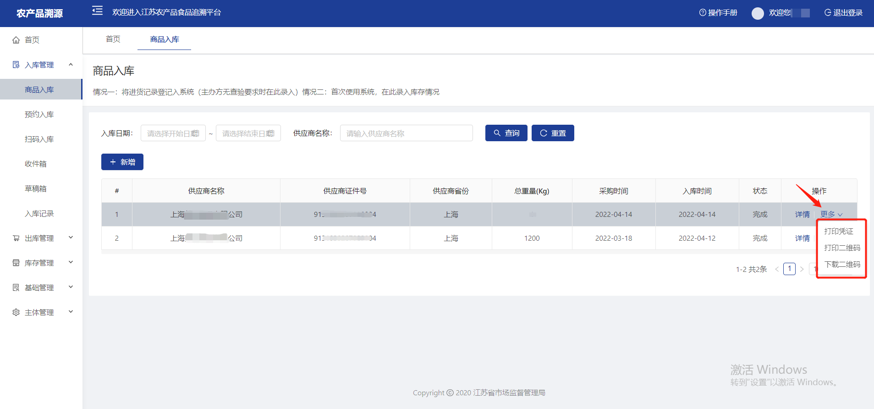
Task: Click the 重置 reset button
Action: pos(553,133)
